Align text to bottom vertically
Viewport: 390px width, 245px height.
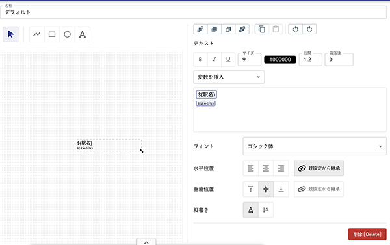click(281, 189)
